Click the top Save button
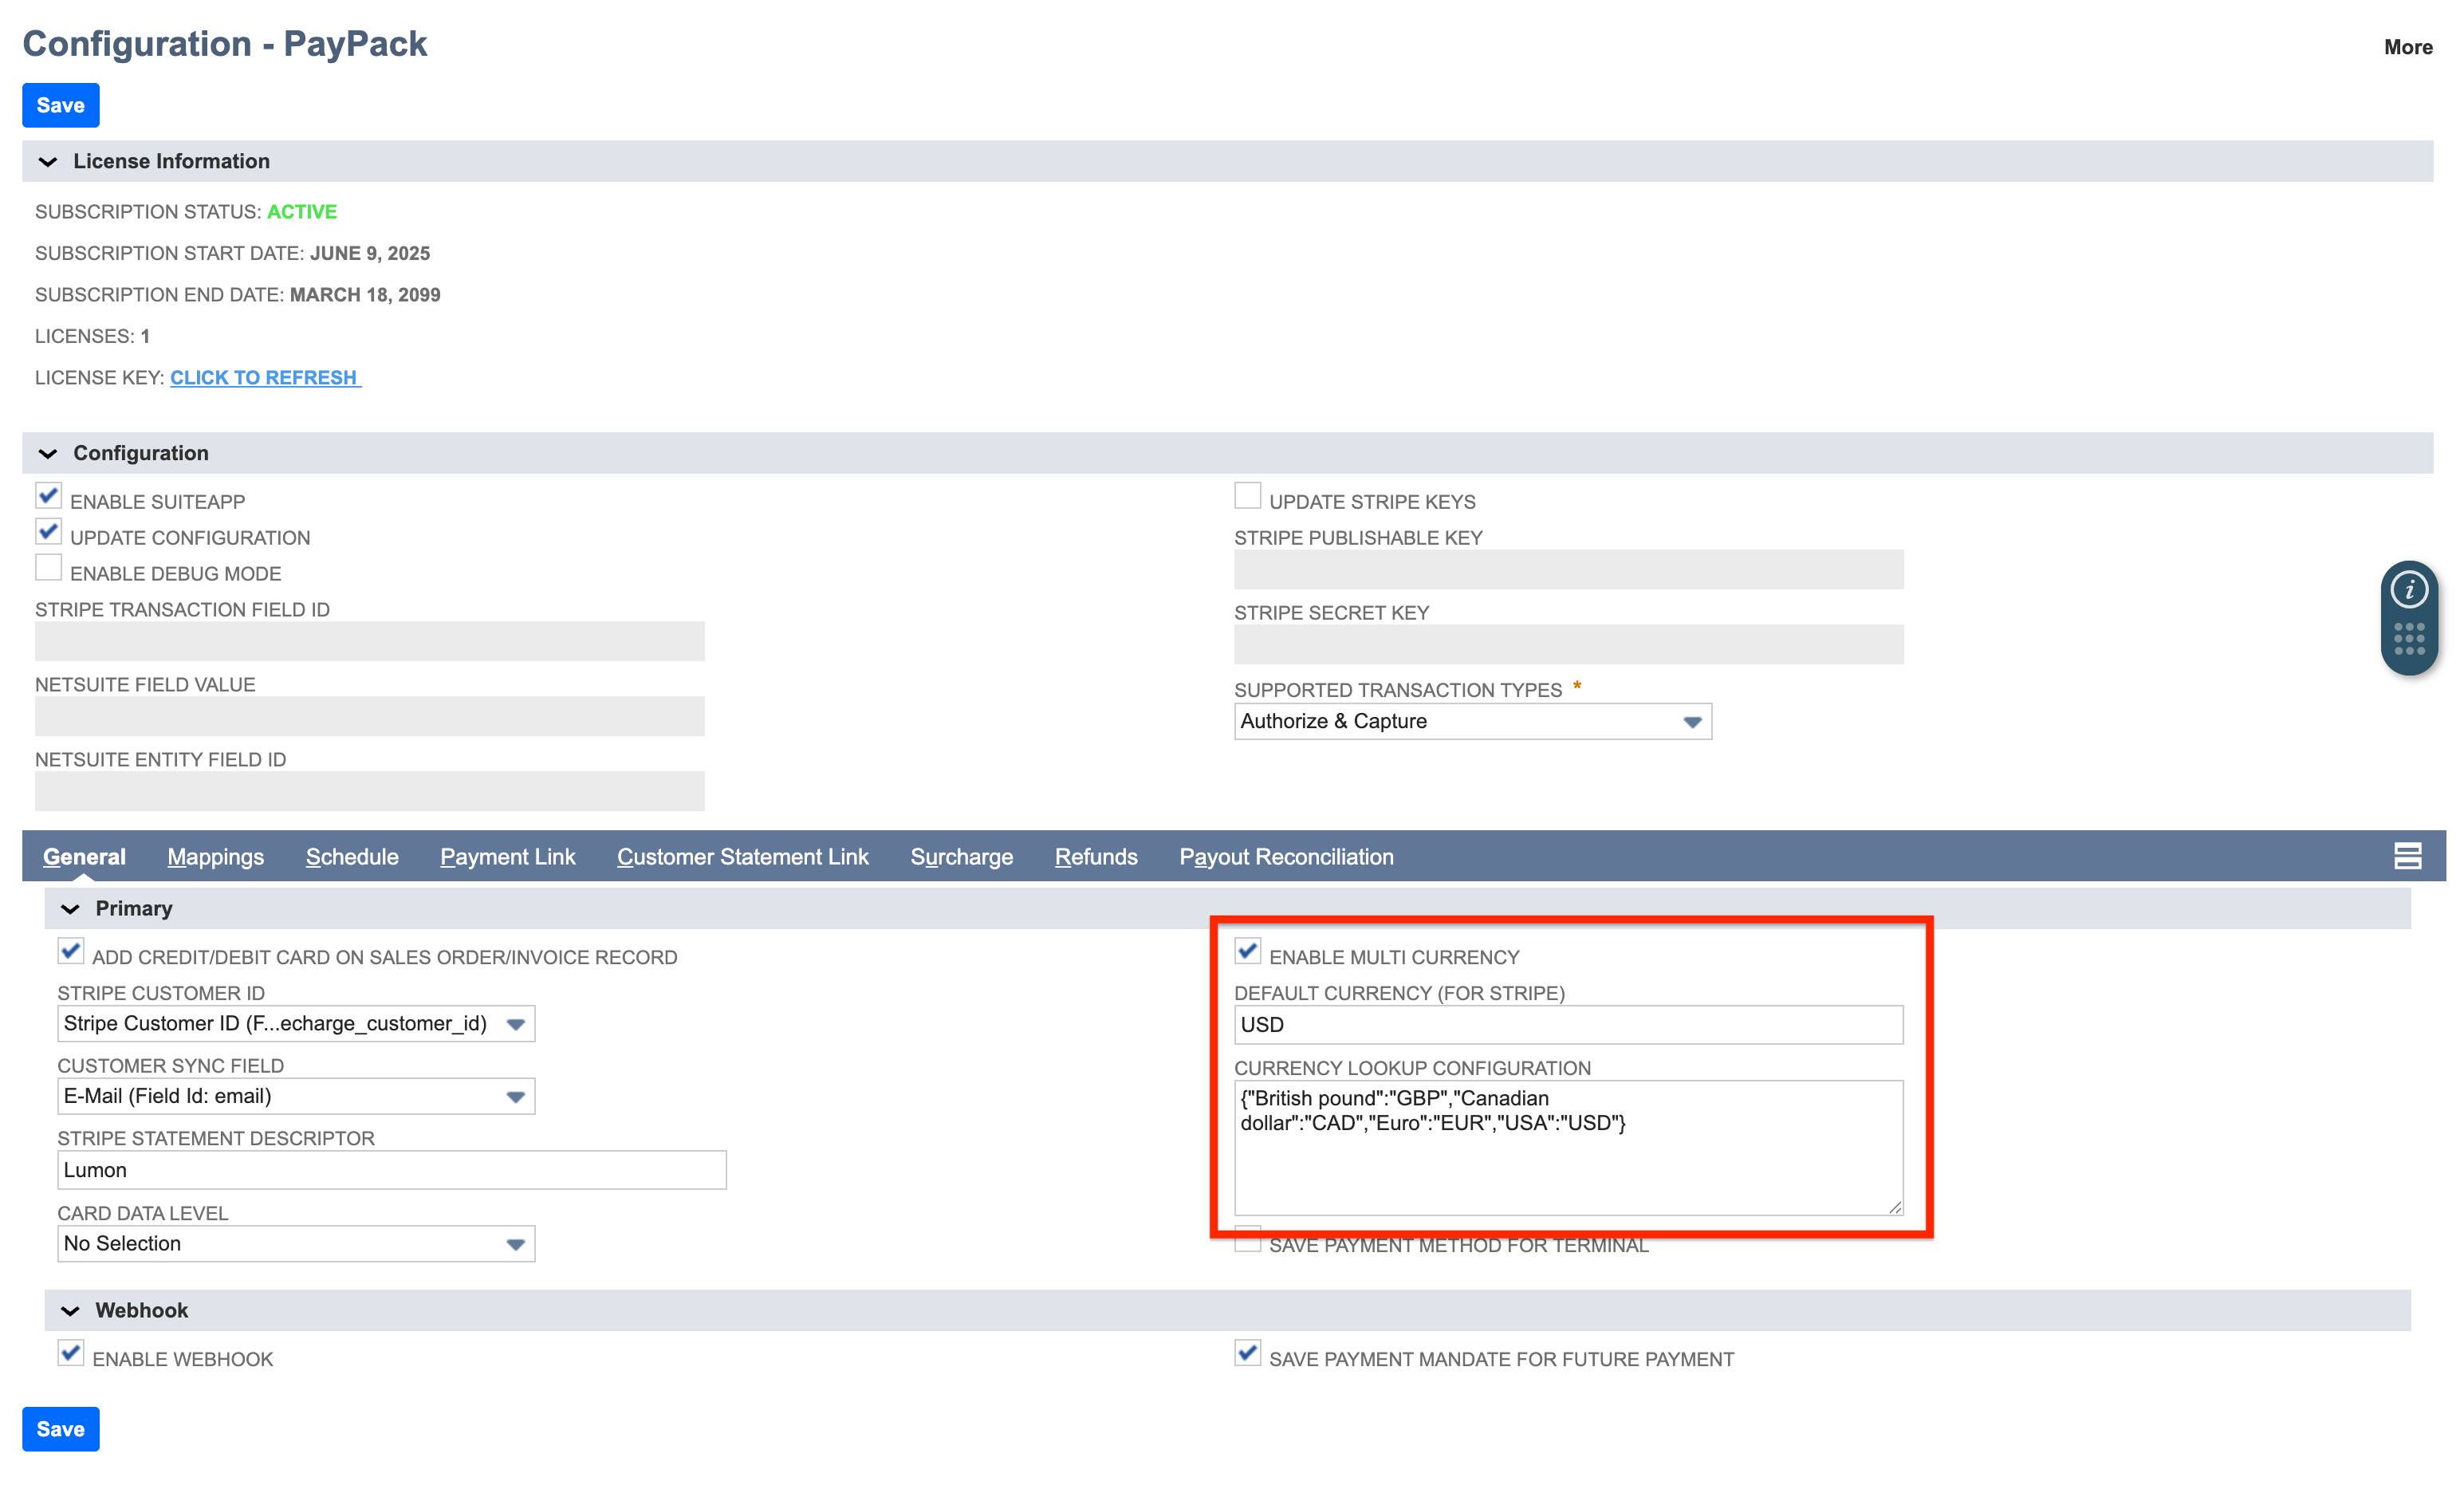The height and width of the screenshot is (1485, 2464). click(x=60, y=105)
